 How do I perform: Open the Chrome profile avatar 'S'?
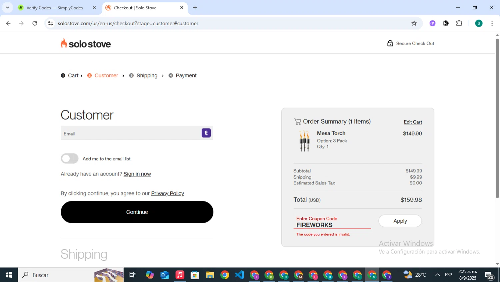click(x=479, y=23)
